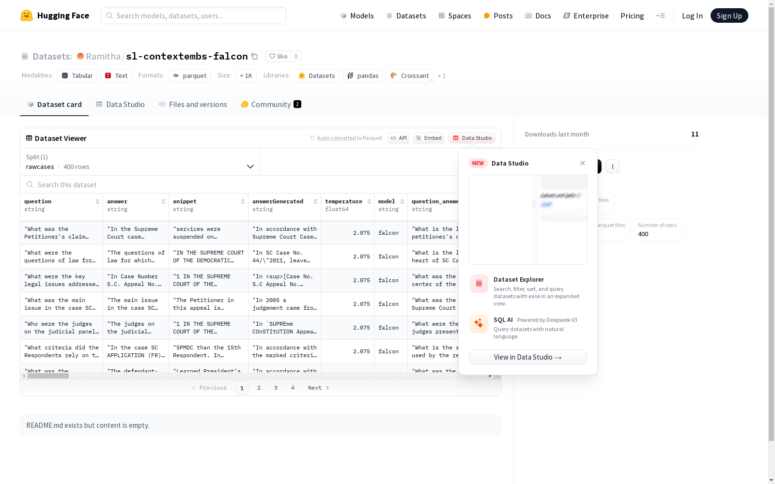The width and height of the screenshot is (775, 484).
Task: Focus the search models, datasets, users field
Action: pos(194,15)
